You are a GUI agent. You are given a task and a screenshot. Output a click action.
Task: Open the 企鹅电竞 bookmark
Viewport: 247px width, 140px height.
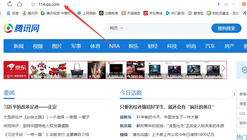click(x=108, y=13)
